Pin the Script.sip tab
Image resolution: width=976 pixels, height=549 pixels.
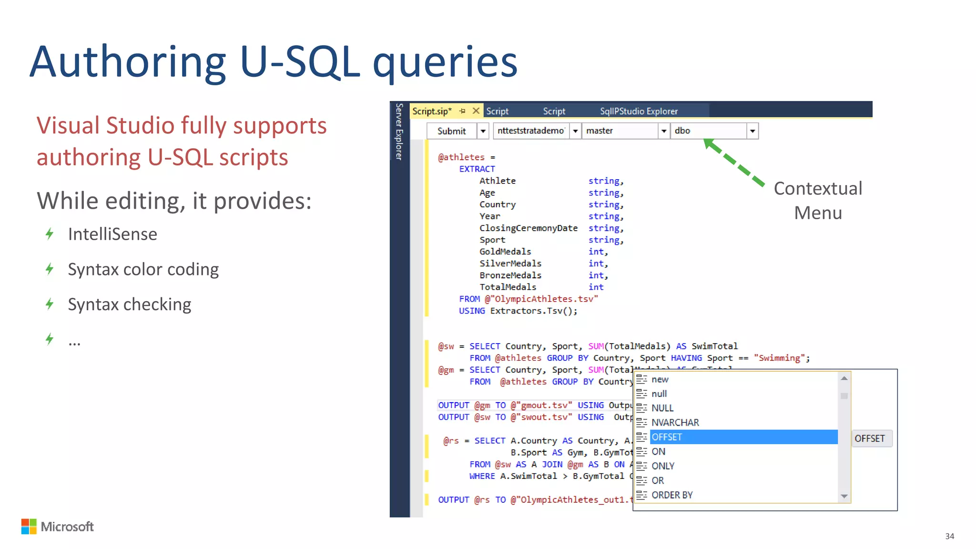point(462,111)
